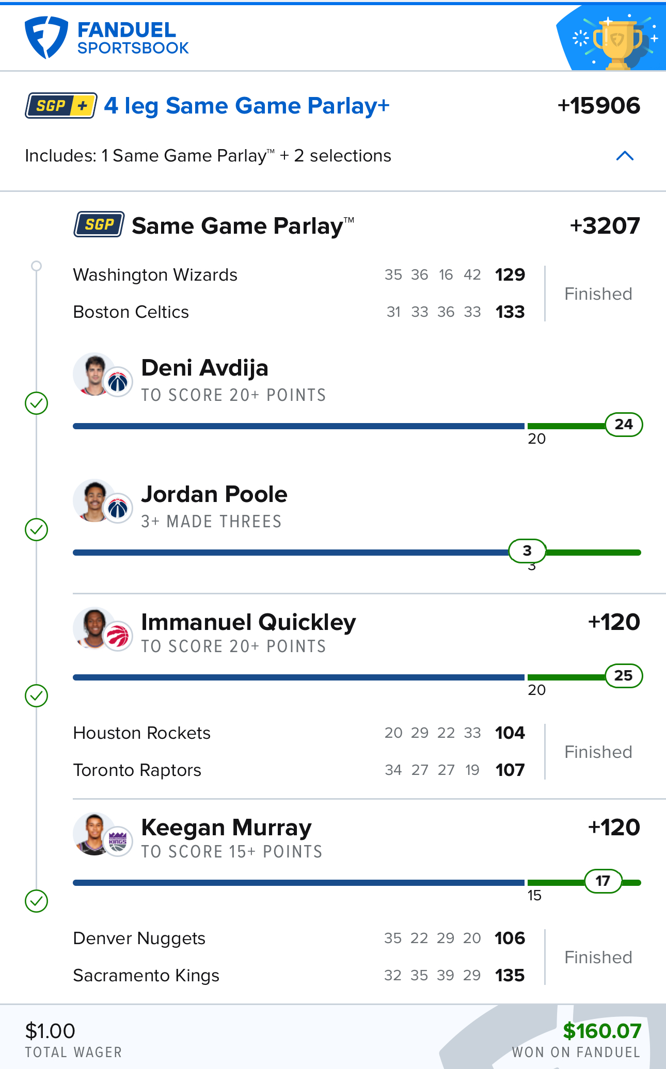
Task: Click the SGP badge beside Same Game Parlay
Action: 99,224
